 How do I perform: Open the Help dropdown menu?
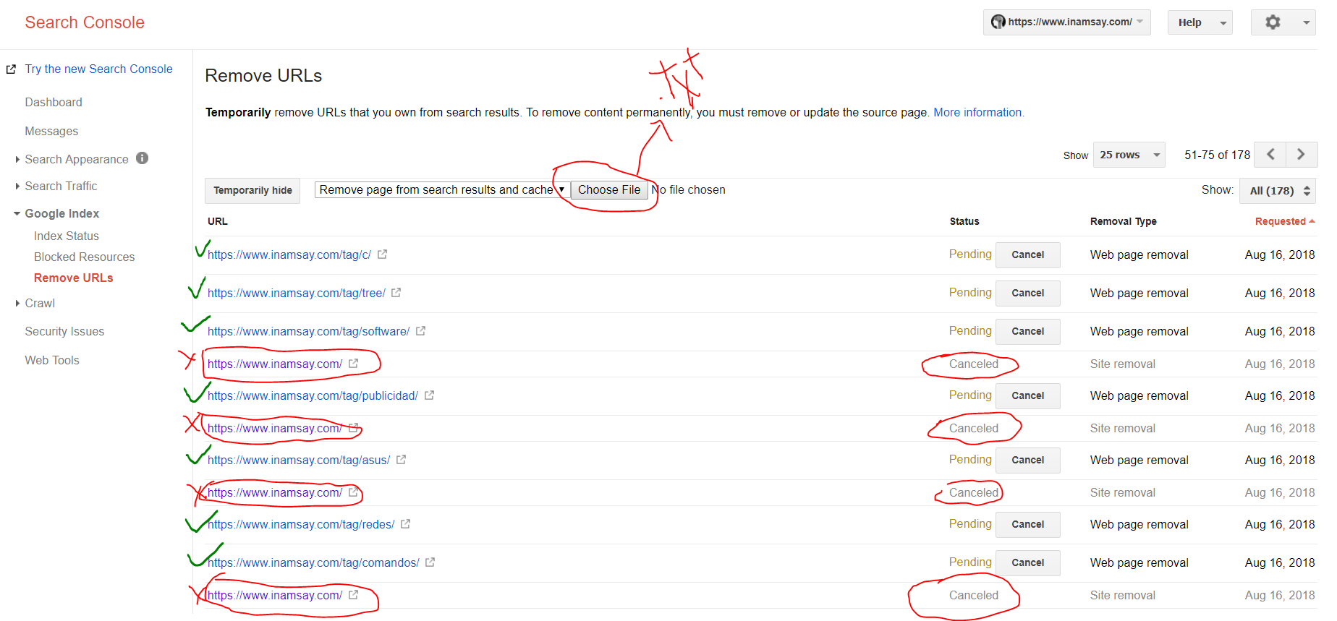[x=1200, y=22]
